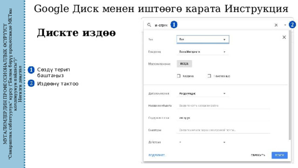Open the Тип dropdown

(203, 39)
